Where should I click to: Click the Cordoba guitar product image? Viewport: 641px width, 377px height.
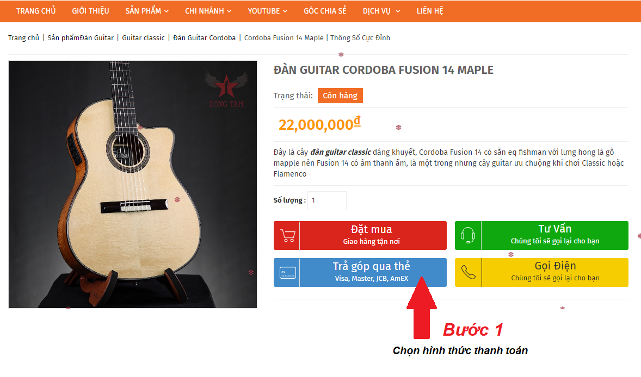point(133,184)
